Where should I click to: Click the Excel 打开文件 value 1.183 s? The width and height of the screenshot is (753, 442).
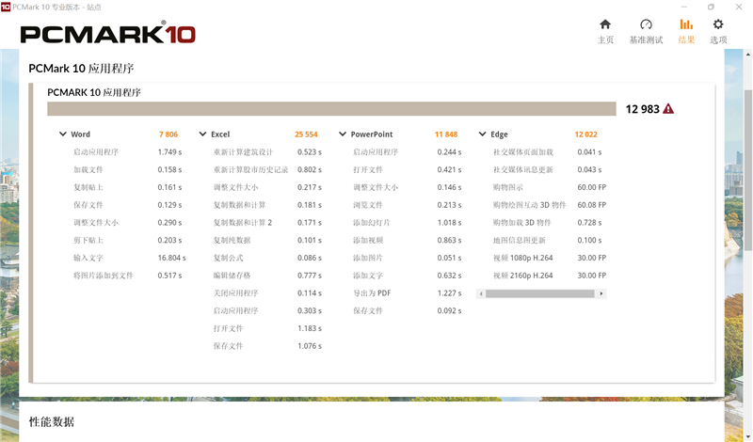(x=310, y=328)
